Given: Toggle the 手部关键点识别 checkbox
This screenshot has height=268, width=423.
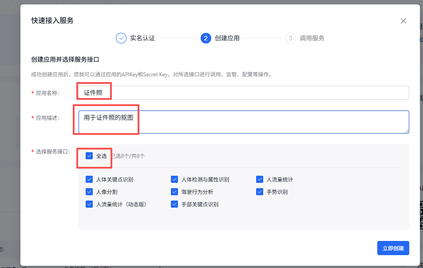Looking at the screenshot, I should pyautogui.click(x=174, y=204).
